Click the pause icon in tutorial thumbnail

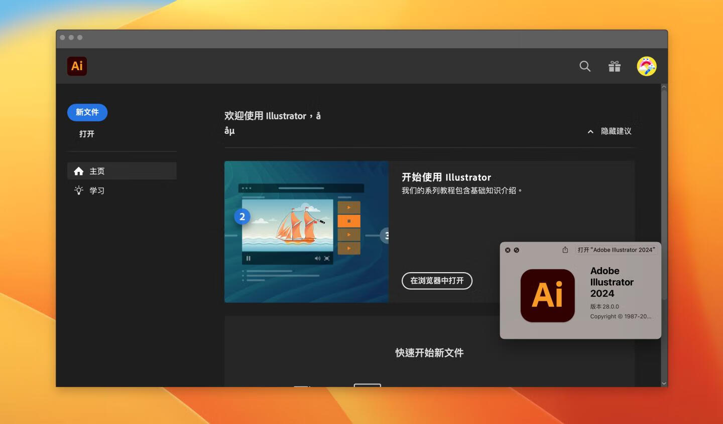coord(248,258)
